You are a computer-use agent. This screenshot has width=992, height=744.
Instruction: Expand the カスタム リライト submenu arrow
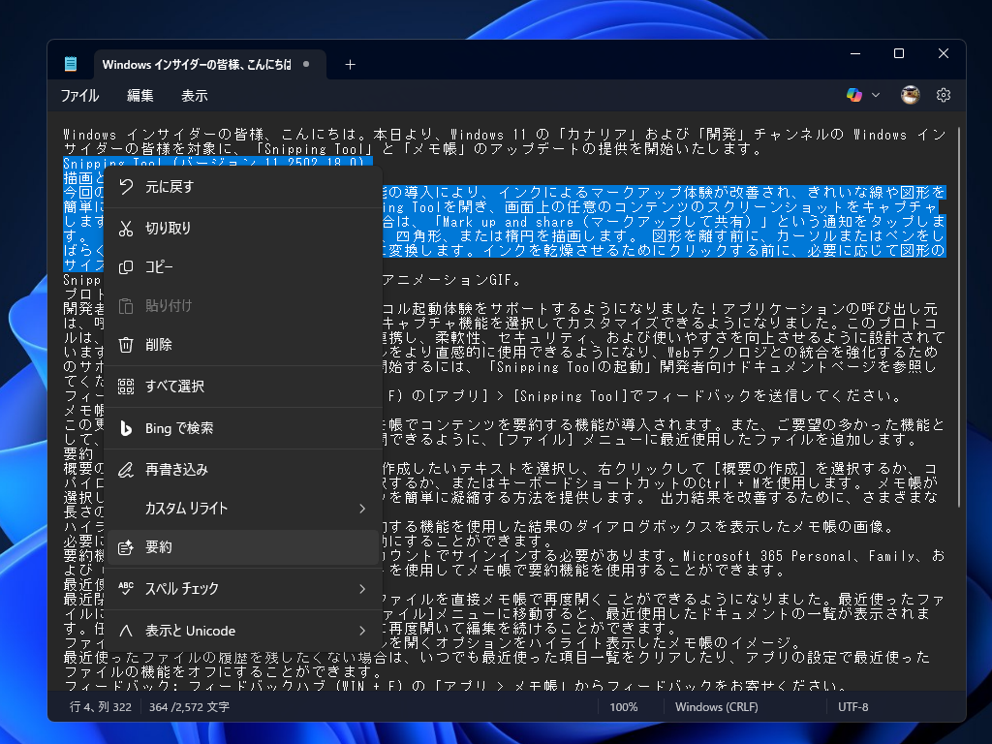pos(362,509)
